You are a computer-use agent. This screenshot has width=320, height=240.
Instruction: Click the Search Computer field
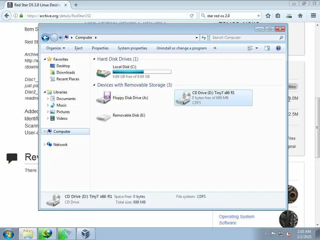[245, 37]
